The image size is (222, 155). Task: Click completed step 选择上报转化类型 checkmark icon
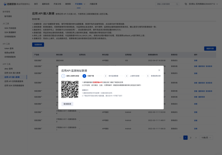pyautogui.click(x=63, y=76)
